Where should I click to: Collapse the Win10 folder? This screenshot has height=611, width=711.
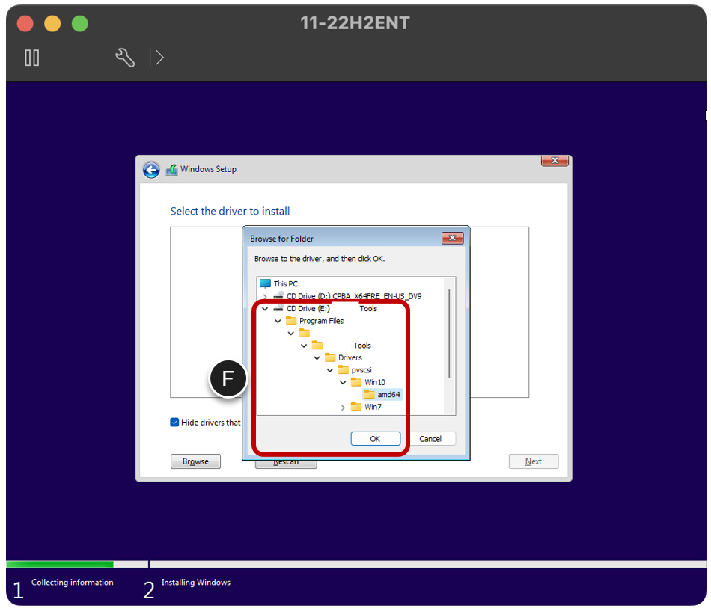point(341,381)
